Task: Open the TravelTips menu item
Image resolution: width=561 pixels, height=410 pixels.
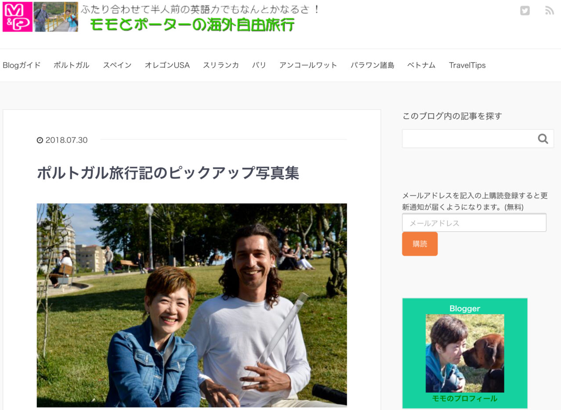Action: point(467,65)
